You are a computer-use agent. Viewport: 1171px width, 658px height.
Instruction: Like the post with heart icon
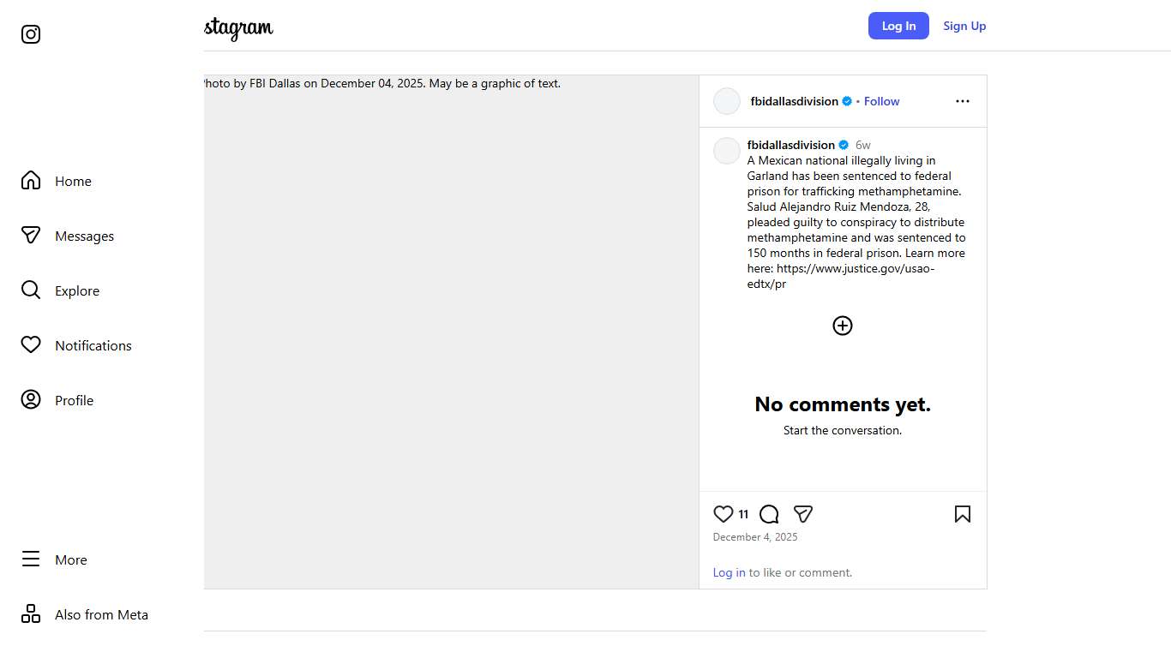pyautogui.click(x=724, y=514)
